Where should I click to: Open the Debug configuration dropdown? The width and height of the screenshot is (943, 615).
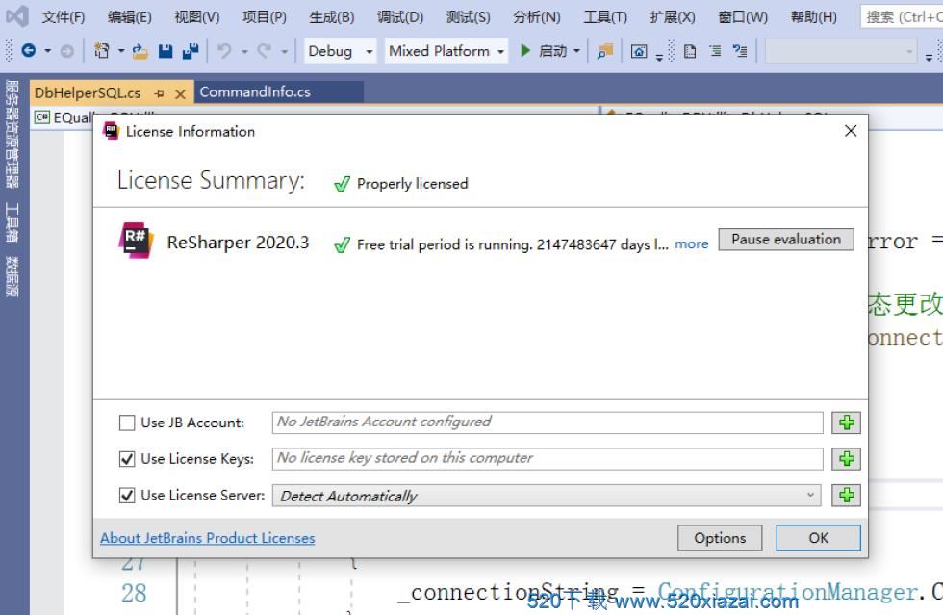point(340,51)
